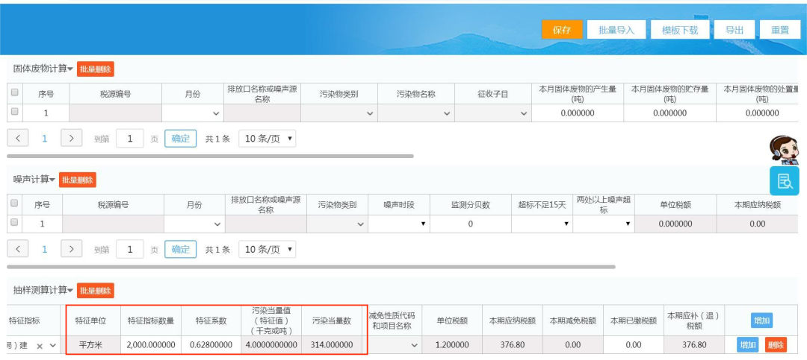Click the 监测分贝数 input showing 0
Image resolution: width=807 pixels, height=360 pixels.
point(471,224)
